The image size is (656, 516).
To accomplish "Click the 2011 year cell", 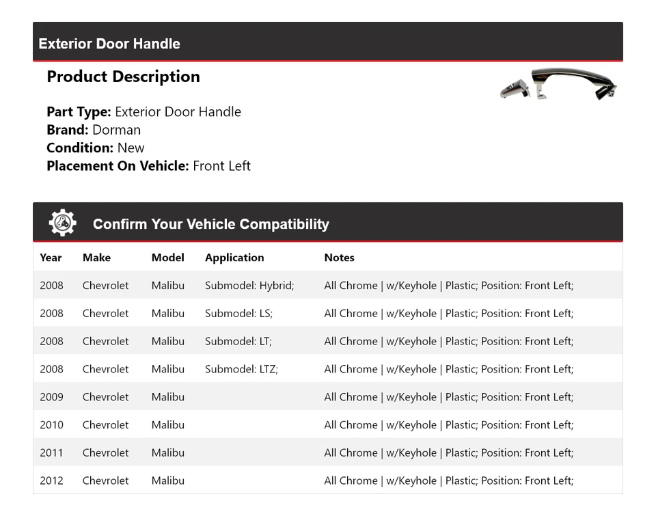I will 51,452.
